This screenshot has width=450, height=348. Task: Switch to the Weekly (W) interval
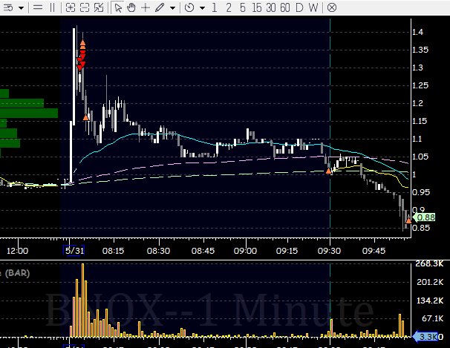[313, 7]
